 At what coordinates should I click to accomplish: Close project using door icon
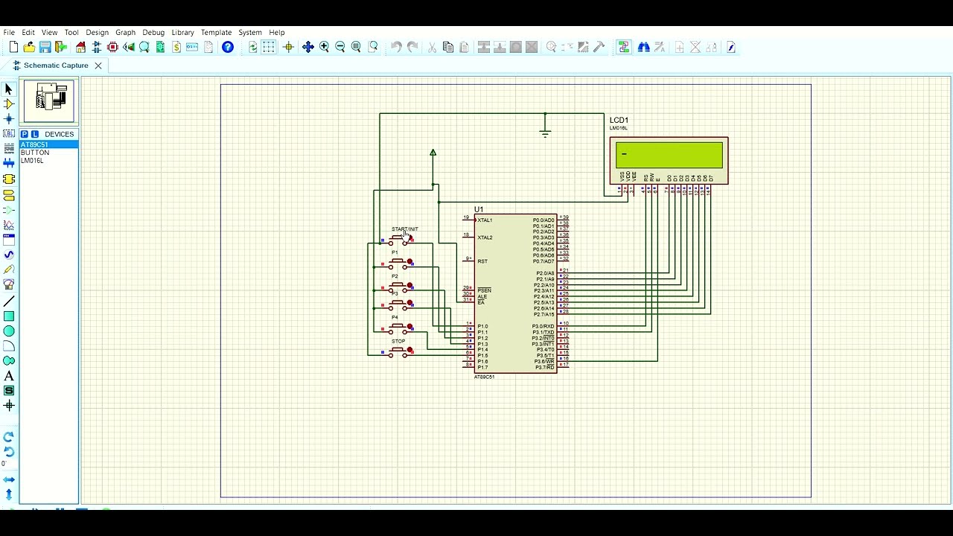[61, 47]
